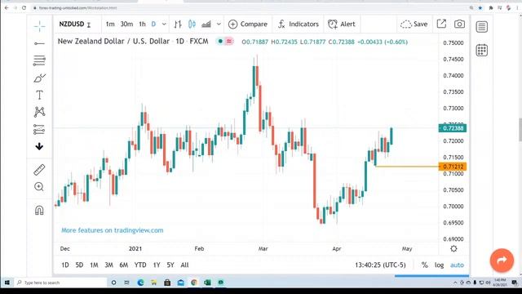Open the watchlist panel icon
This screenshot has height=294, width=522.
tap(482, 27)
